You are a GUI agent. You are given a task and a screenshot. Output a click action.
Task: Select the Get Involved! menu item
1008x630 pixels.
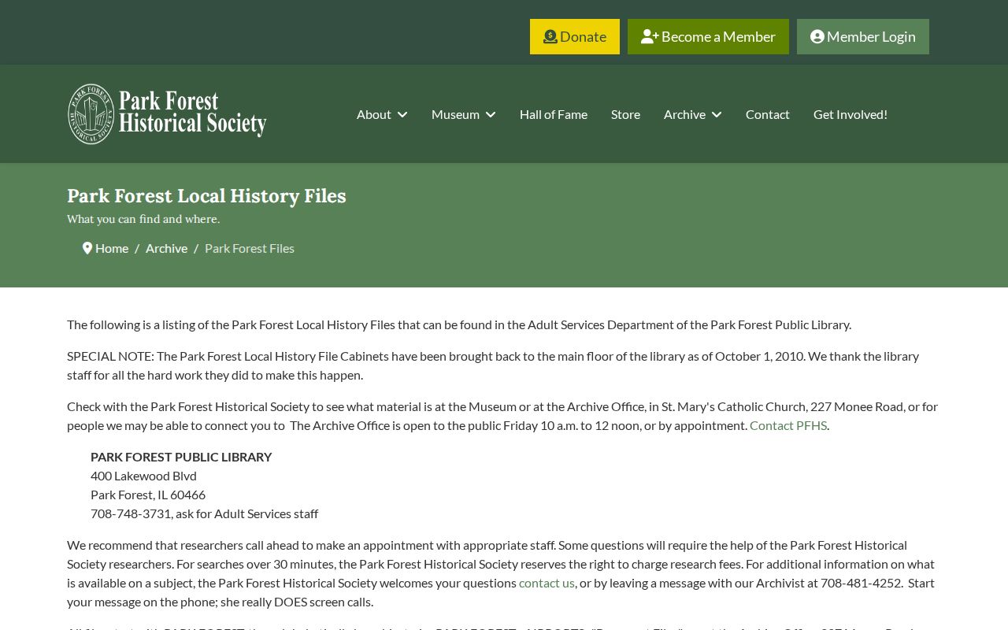850,114
